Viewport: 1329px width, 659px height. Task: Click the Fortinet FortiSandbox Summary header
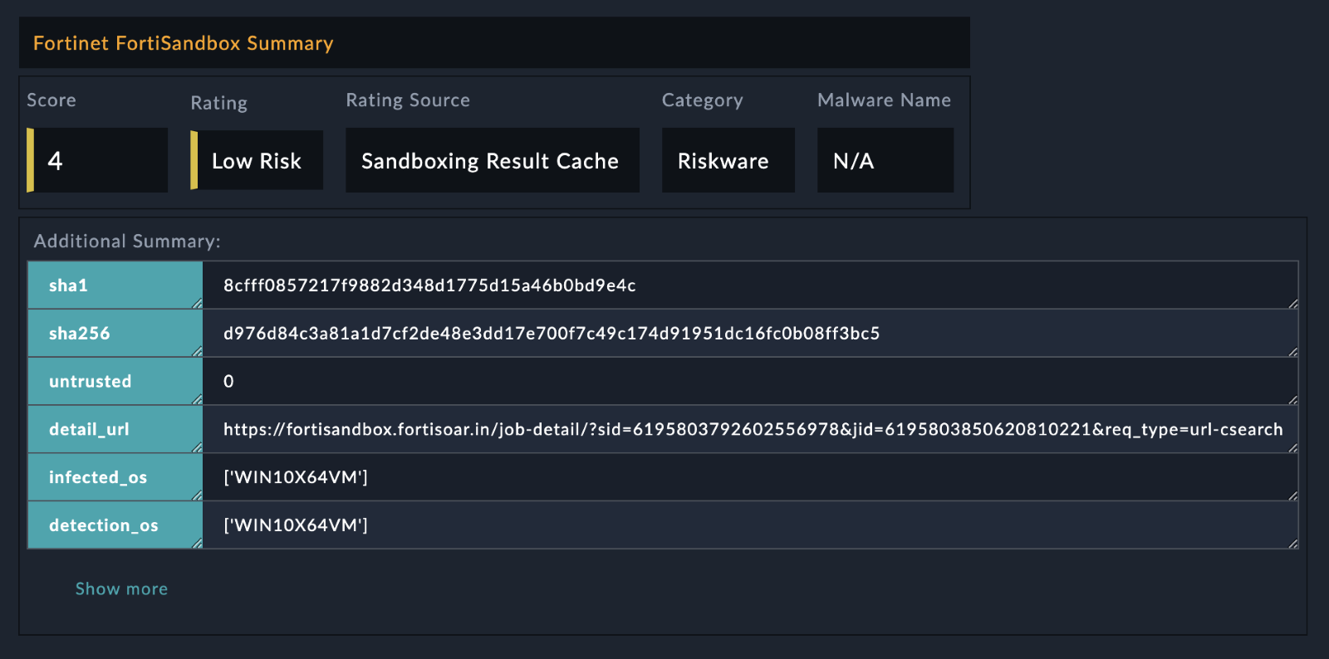click(x=184, y=43)
